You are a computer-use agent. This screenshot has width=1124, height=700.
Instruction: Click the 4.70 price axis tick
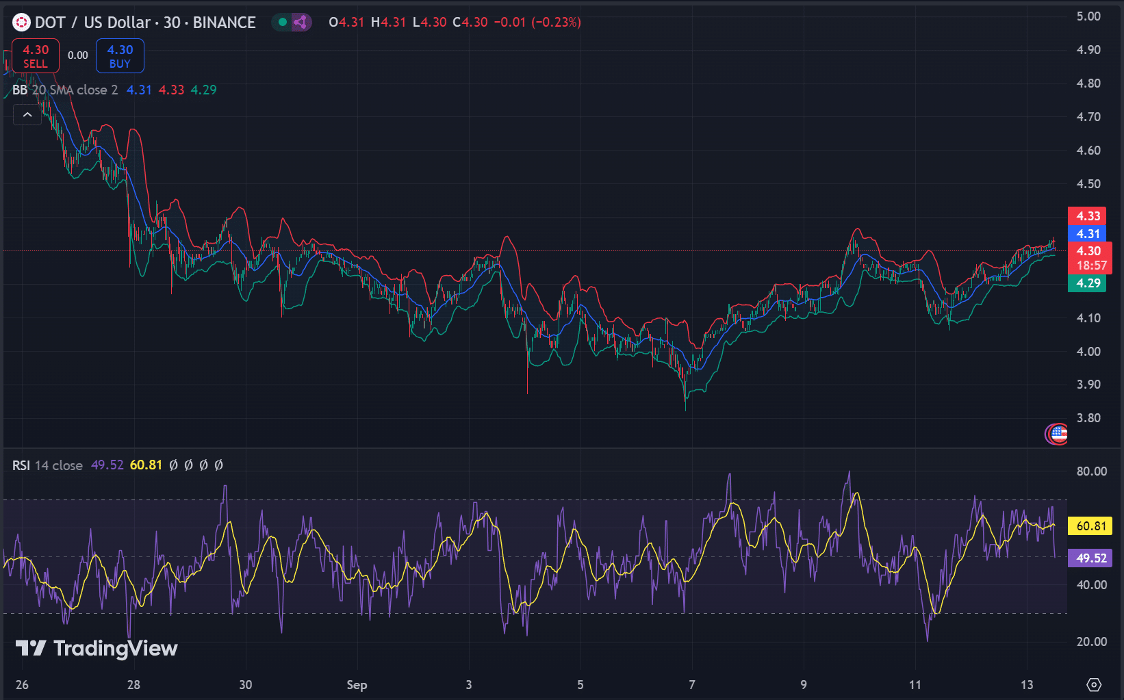coord(1088,117)
